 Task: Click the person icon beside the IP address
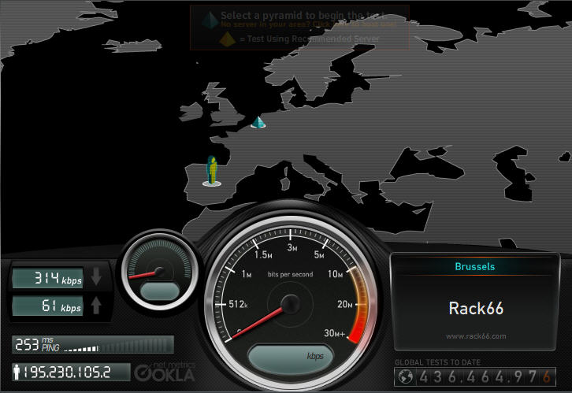click(x=17, y=371)
